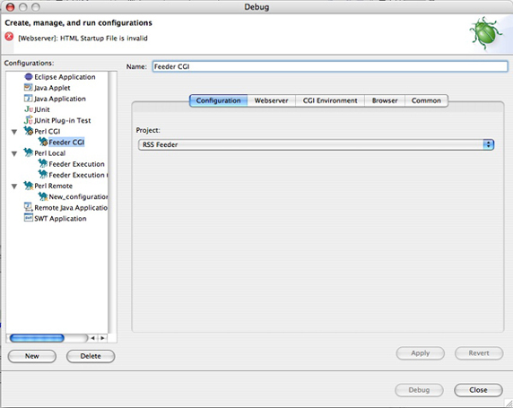This screenshot has height=408, width=513.
Task: Click the scroll left arrow of configurations list
Action: [x=93, y=338]
